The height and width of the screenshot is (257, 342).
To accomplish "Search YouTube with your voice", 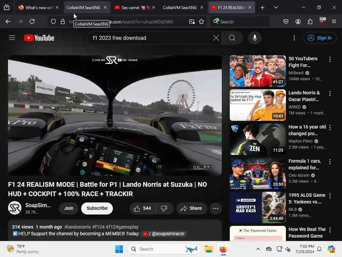I will tap(254, 38).
